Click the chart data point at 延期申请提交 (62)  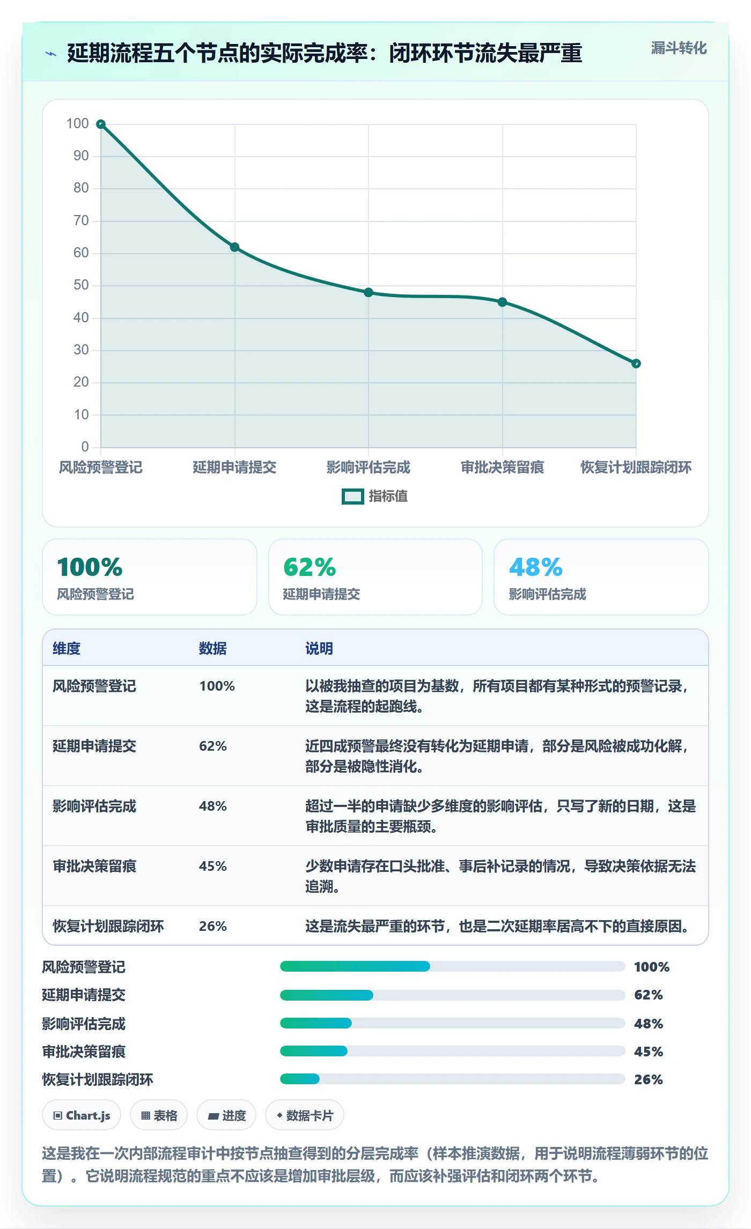pos(234,247)
